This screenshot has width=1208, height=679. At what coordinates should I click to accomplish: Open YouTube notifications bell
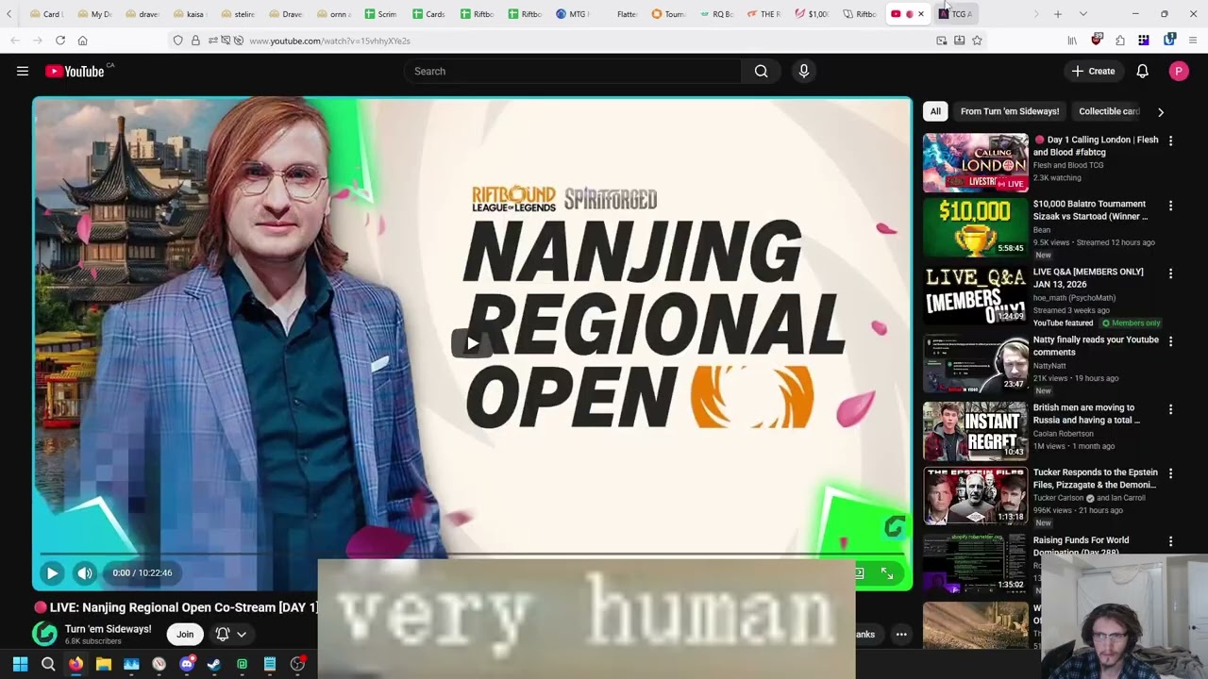(1142, 71)
